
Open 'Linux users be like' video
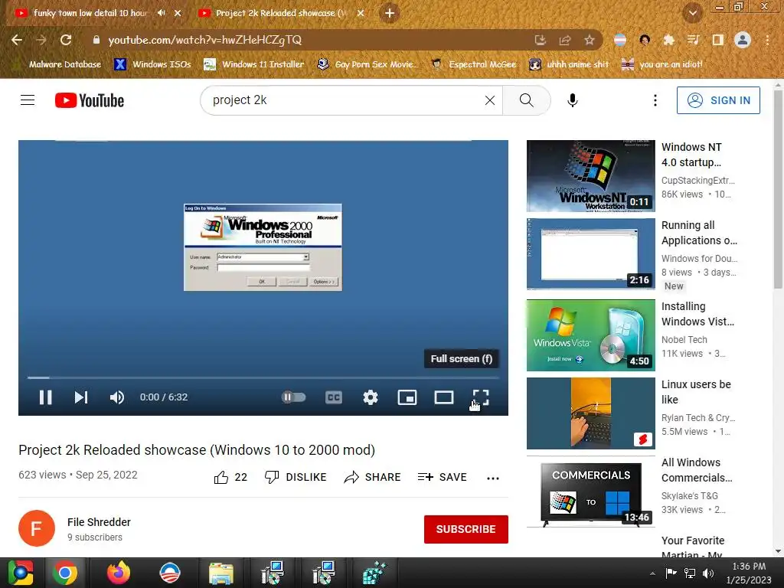pyautogui.click(x=696, y=392)
